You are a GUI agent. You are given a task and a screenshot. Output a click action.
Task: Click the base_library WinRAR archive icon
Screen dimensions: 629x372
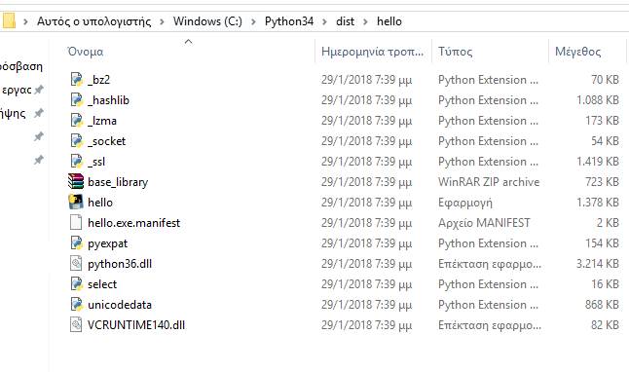pyautogui.click(x=76, y=181)
